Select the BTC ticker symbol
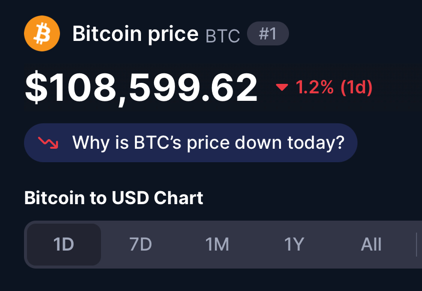 (x=222, y=36)
